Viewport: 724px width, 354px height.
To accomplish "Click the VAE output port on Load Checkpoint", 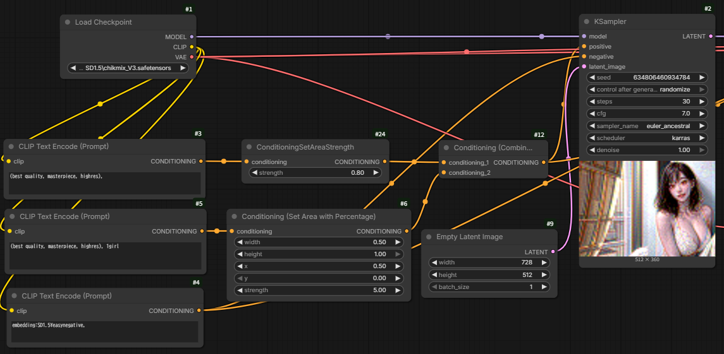I will click(192, 57).
